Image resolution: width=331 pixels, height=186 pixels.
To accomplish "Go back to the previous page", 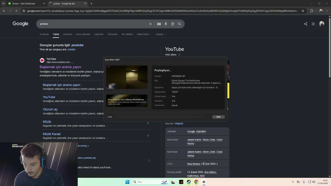I will tap(4, 11).
